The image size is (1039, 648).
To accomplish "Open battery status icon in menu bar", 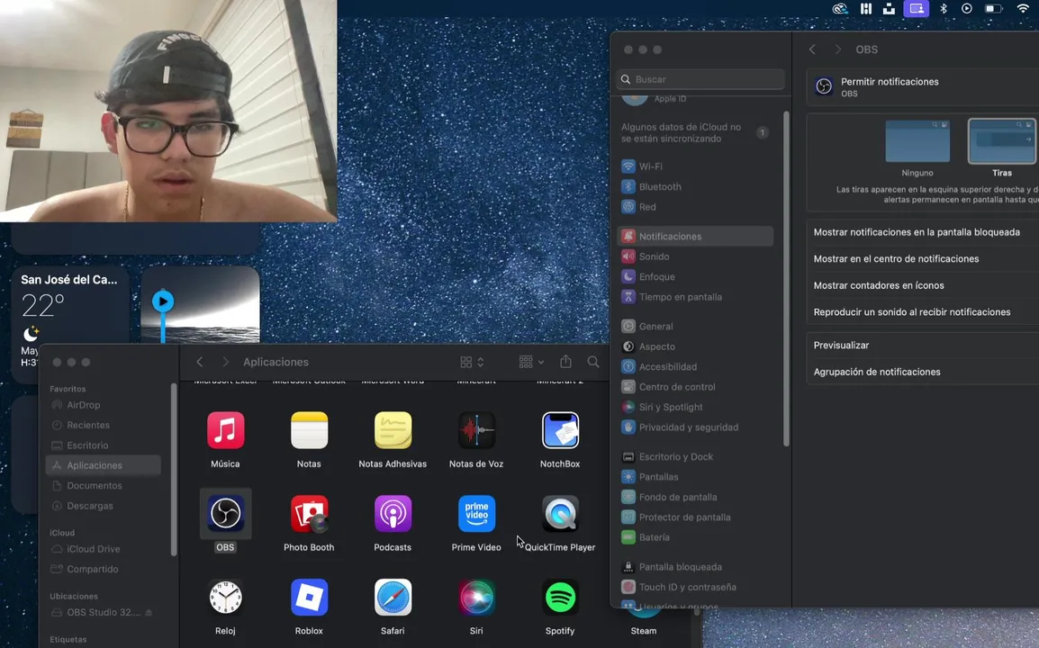I will point(992,9).
